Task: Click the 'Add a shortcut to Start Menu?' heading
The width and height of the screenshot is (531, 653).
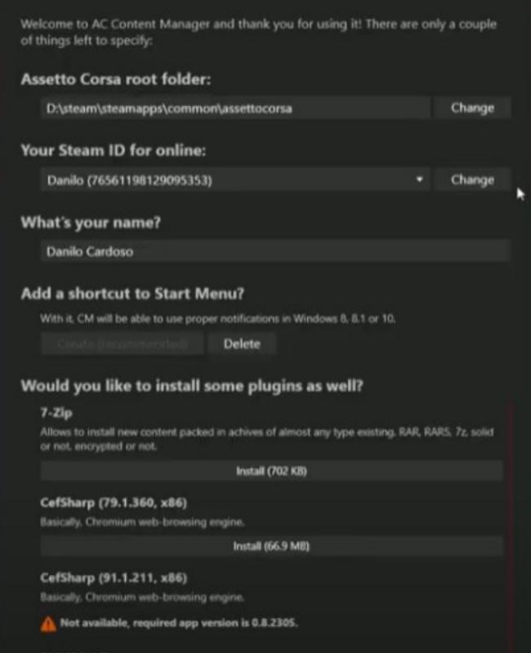Action: (x=132, y=294)
